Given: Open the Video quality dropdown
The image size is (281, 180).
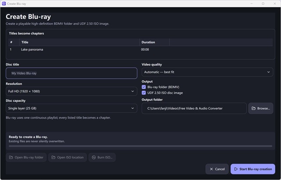Looking at the screenshot, I should pos(207,72).
